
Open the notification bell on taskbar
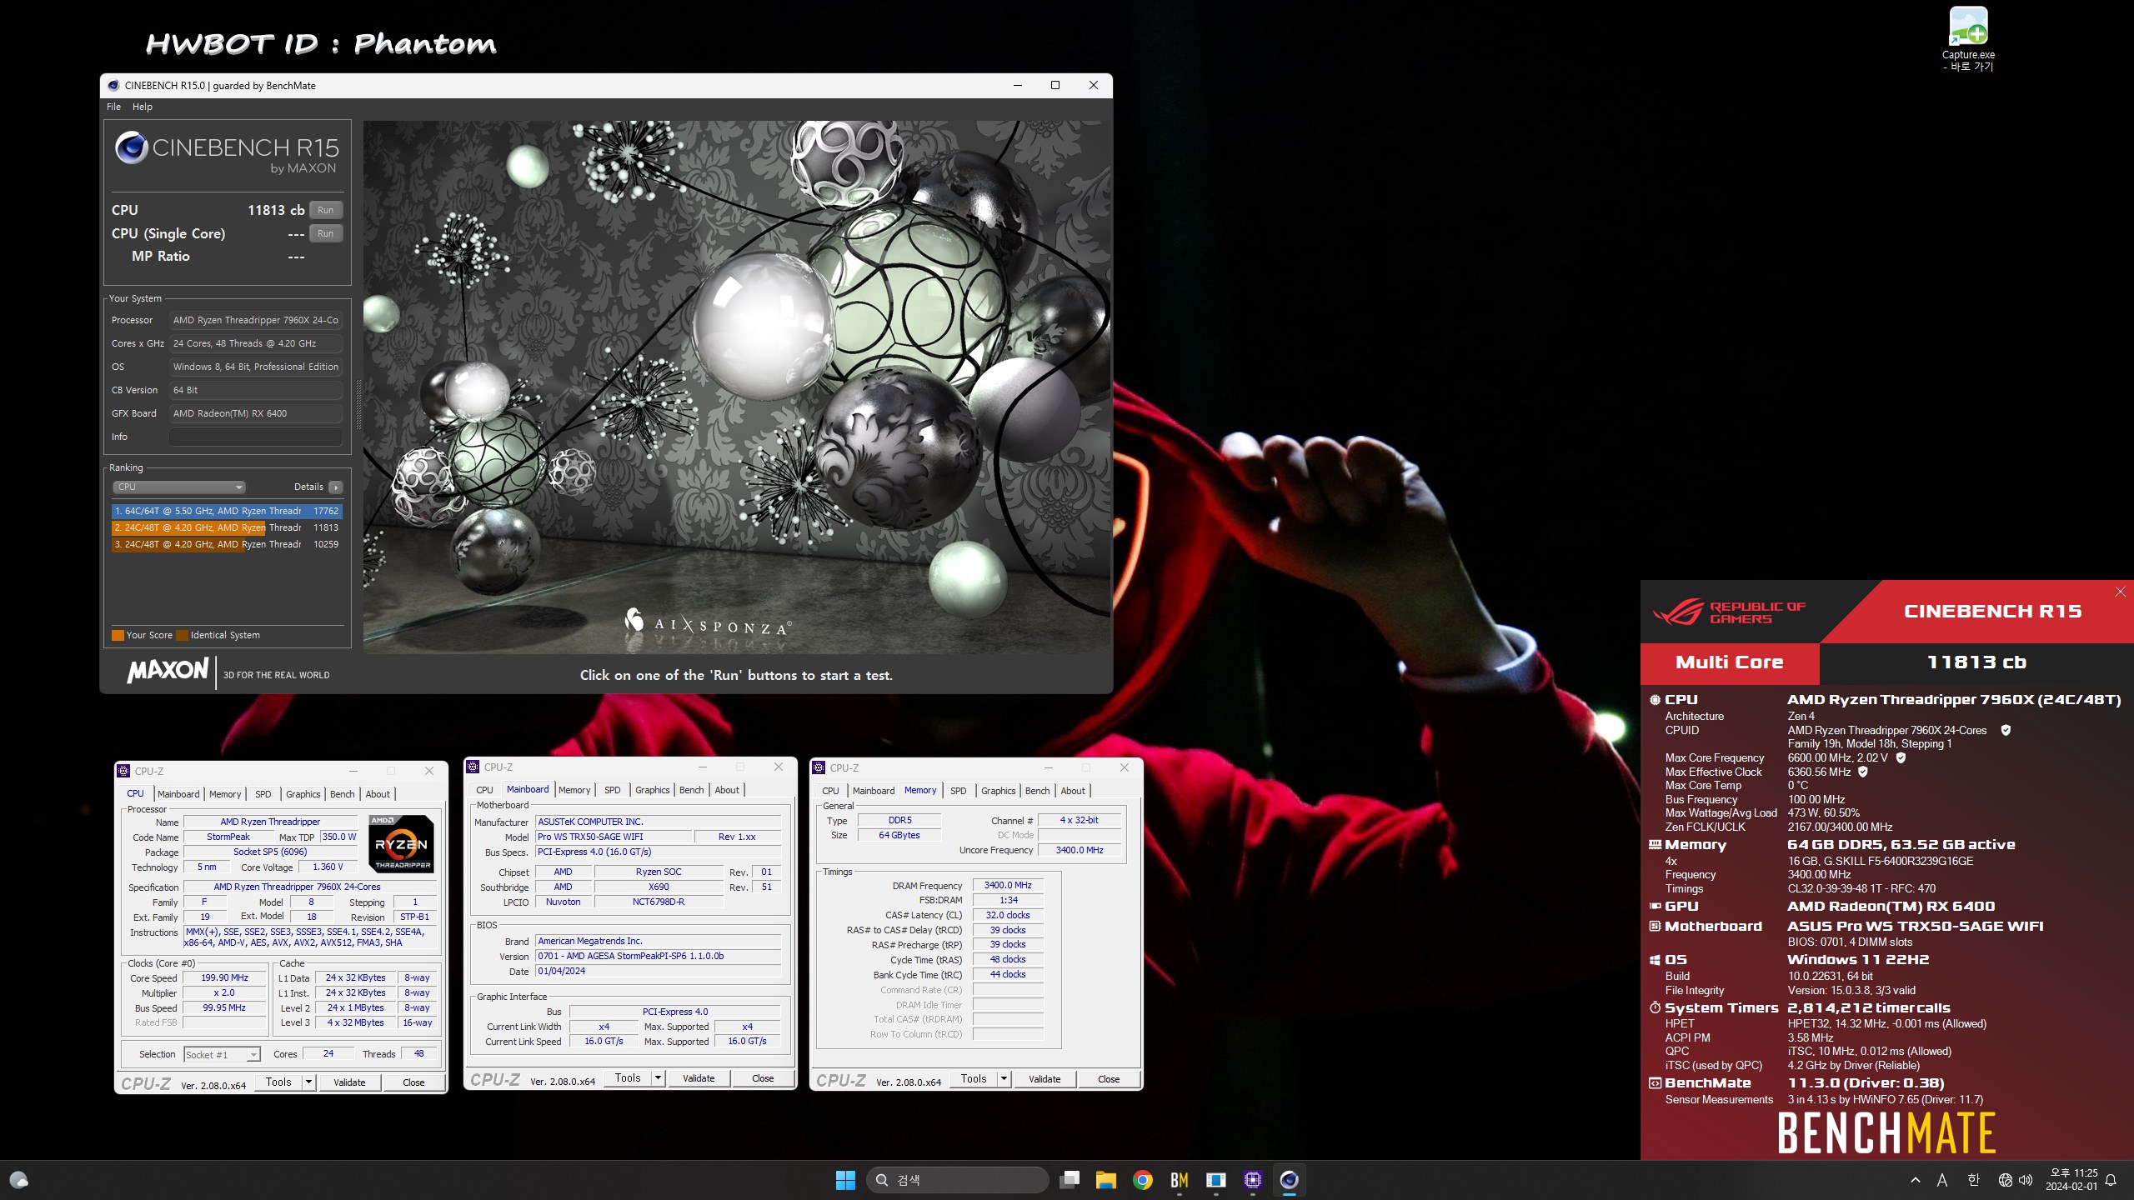[2111, 1180]
